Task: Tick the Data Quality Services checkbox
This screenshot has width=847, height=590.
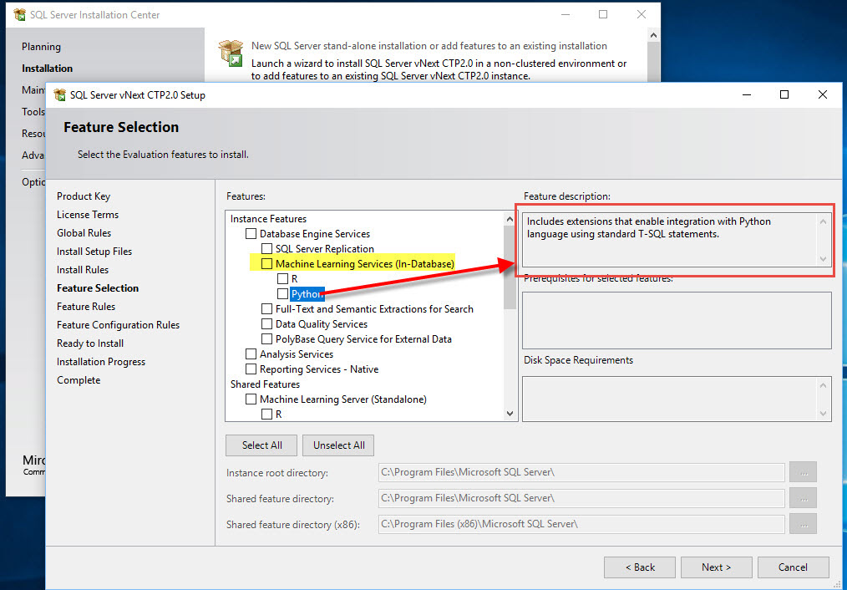Action: tap(266, 324)
